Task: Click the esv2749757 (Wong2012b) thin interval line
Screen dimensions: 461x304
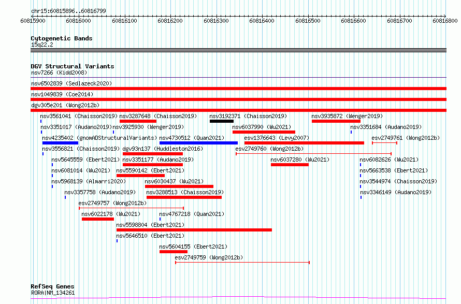Action: point(132,208)
